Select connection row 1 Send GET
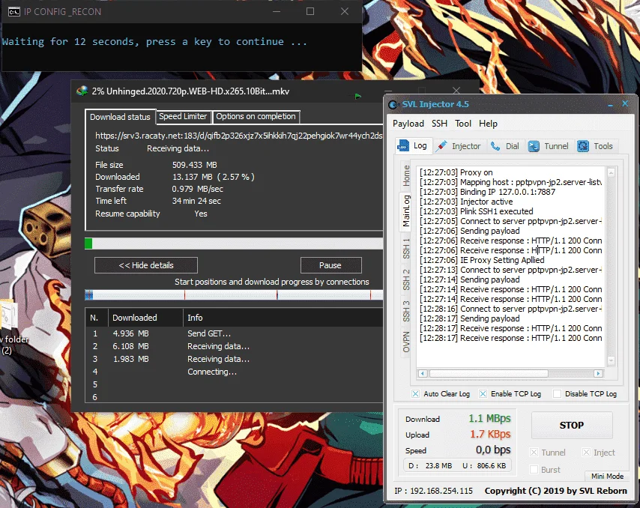Viewport: 640px width, 508px height. click(234, 333)
